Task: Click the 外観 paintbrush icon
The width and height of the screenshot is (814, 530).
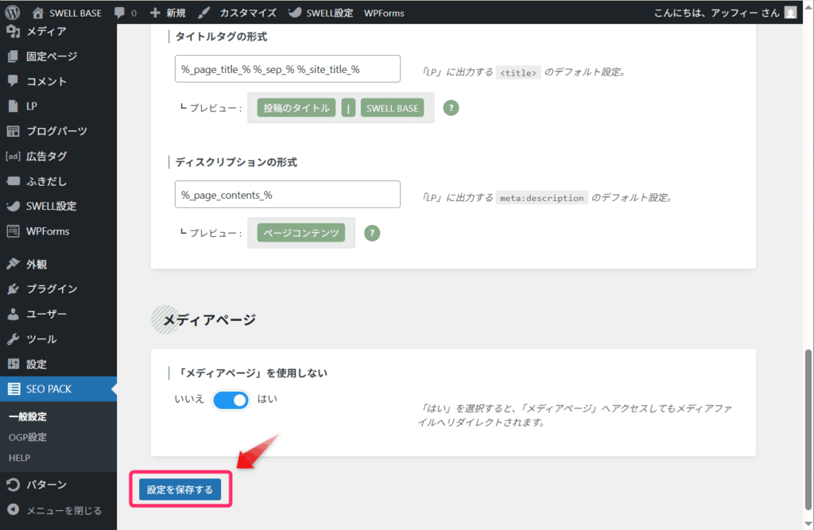Action: pyautogui.click(x=13, y=264)
